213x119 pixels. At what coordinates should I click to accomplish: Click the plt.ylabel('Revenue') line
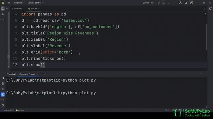pos(46,46)
